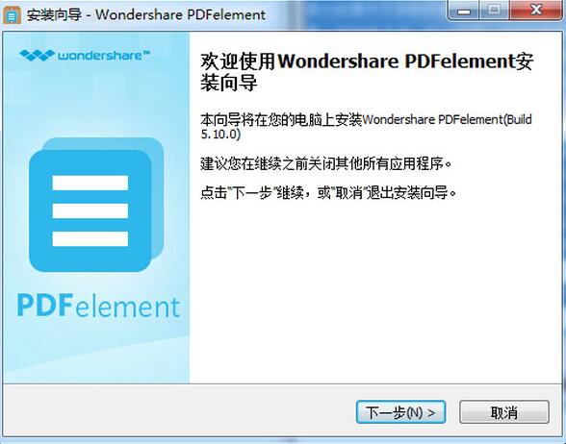
Task: Cancel the installation with 取消 button
Action: 504,412
